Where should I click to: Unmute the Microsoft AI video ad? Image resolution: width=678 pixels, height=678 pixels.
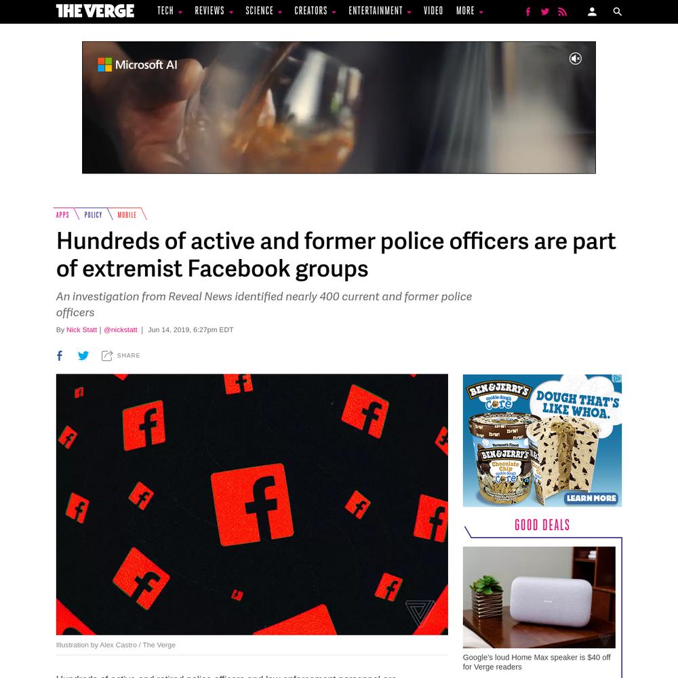(x=575, y=58)
